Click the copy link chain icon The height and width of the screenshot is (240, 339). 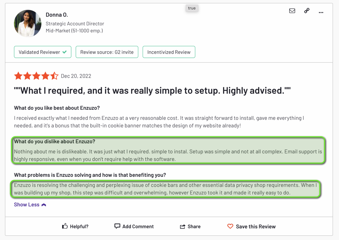(x=307, y=11)
